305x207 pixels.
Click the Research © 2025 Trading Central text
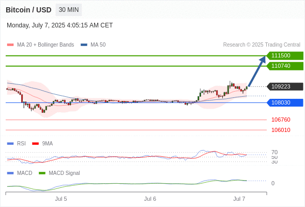(262, 45)
